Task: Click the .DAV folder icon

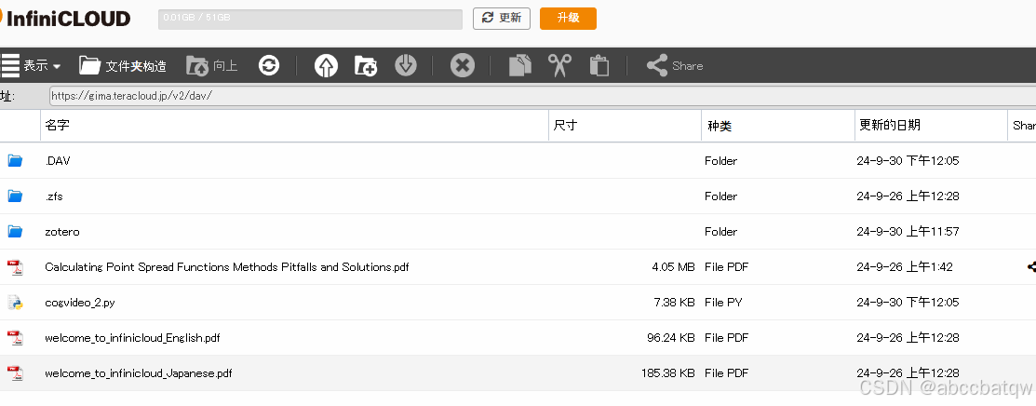Action: point(15,161)
